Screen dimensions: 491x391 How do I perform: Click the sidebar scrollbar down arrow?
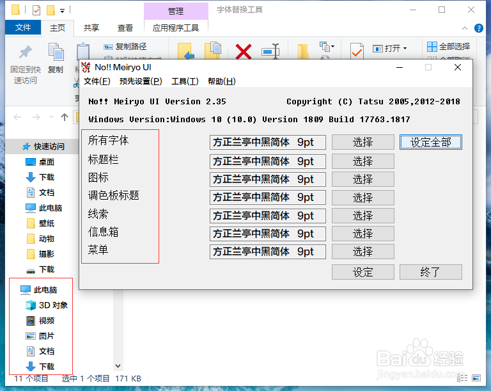[118, 365]
